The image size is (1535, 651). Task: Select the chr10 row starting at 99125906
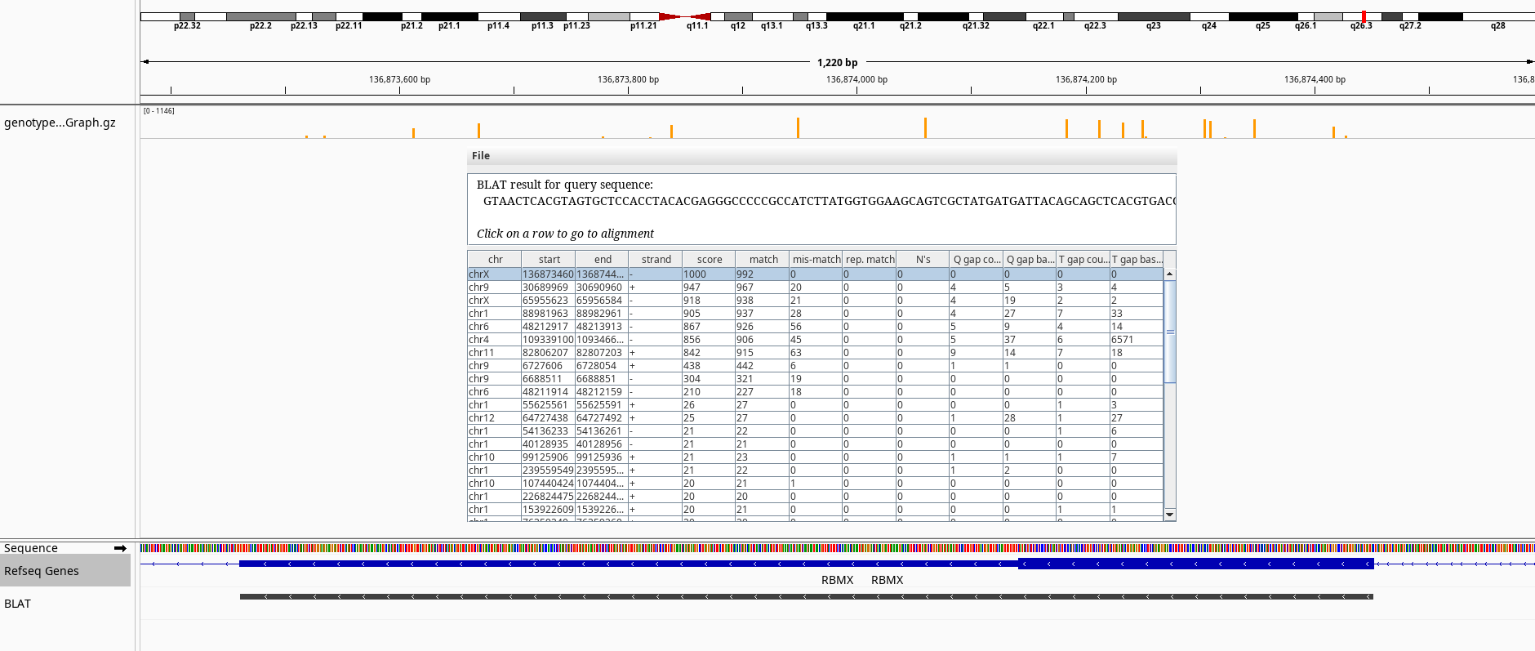(815, 457)
